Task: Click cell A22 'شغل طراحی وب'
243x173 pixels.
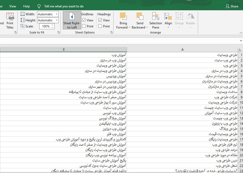Action: (x=183, y=166)
